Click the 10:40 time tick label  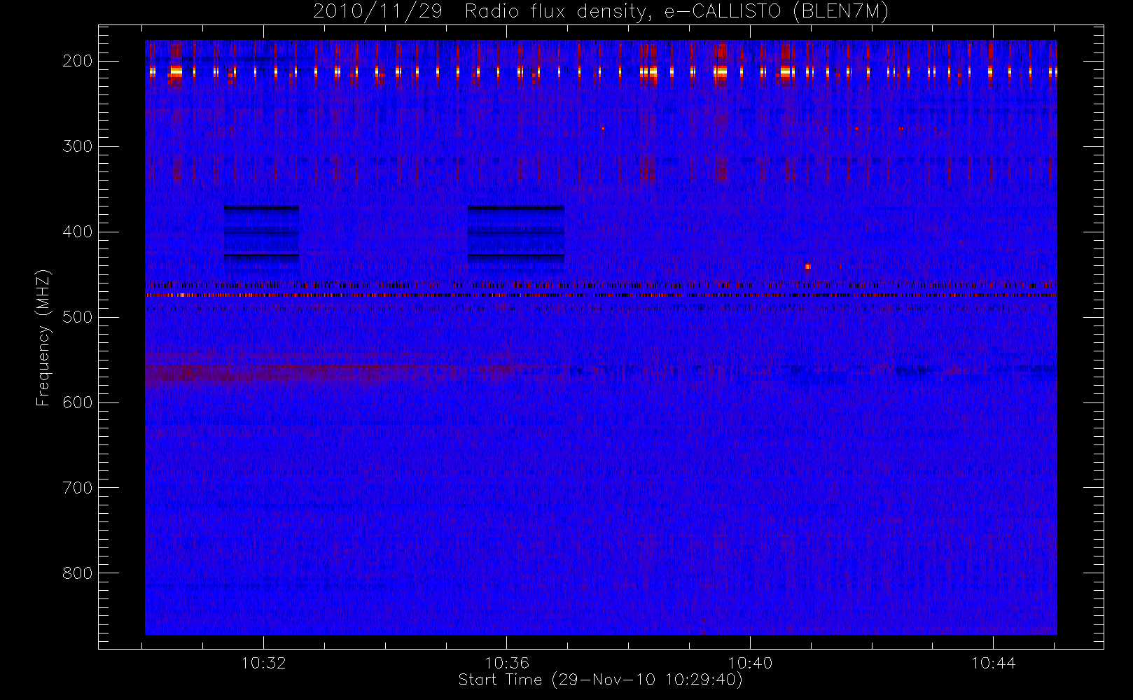point(750,663)
